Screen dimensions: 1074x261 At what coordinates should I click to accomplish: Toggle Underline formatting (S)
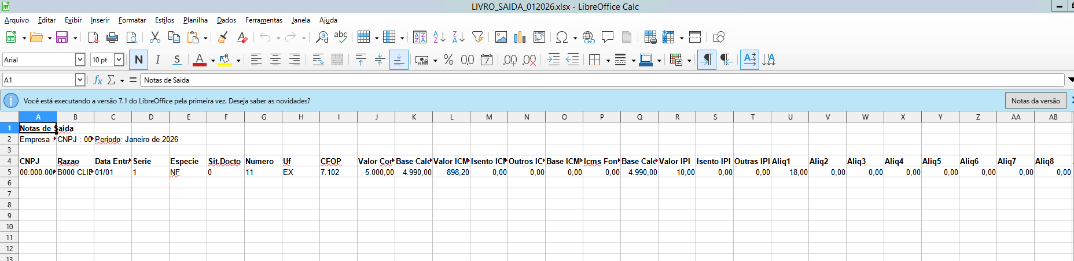(176, 60)
